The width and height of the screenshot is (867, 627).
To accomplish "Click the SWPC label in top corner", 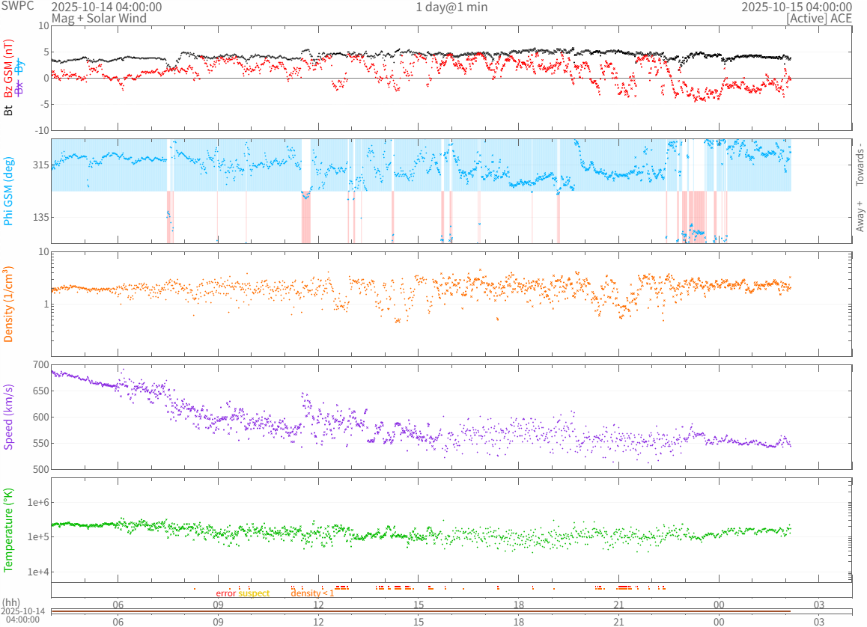I will tap(16, 7).
